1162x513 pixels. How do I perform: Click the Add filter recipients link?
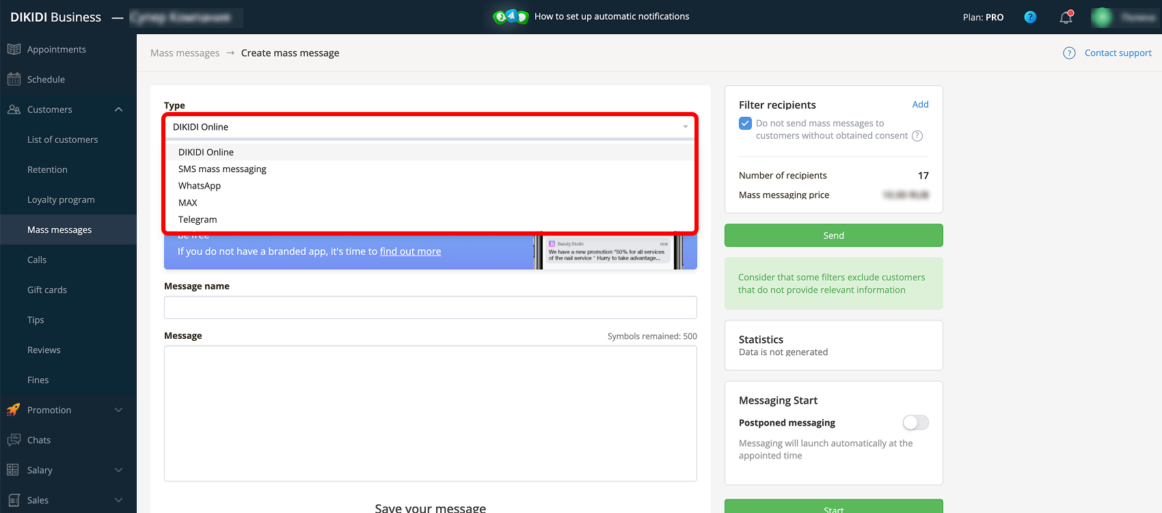click(920, 105)
